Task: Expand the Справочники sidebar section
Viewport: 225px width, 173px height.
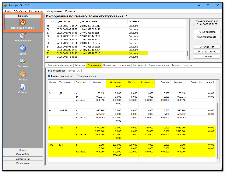Action: [x=23, y=159]
